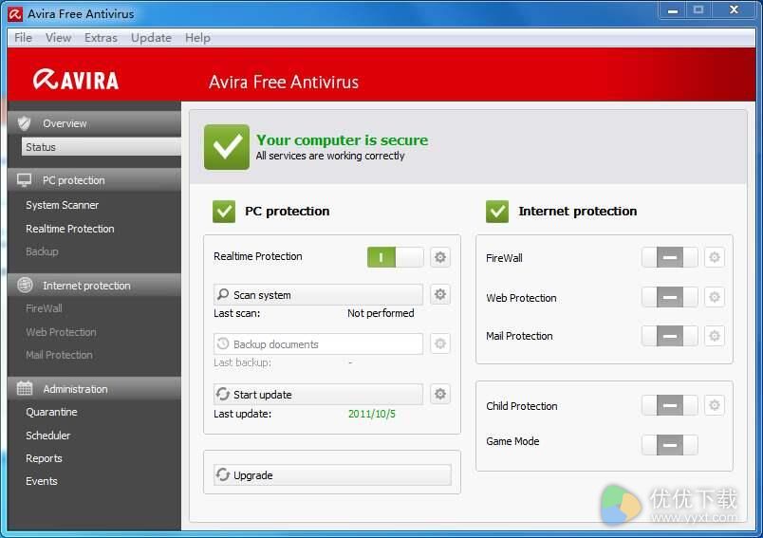The height and width of the screenshot is (538, 763).
Task: Open Mail Protection in sidebar
Action: point(59,355)
